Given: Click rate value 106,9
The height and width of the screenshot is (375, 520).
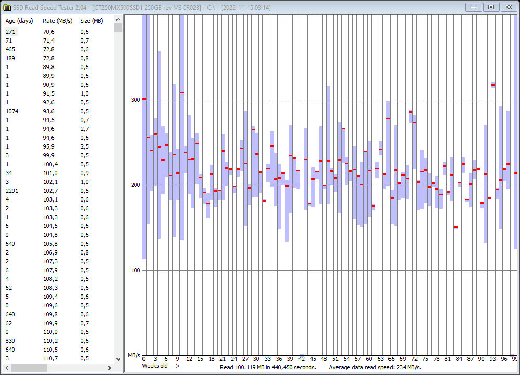Looking at the screenshot, I should (50, 252).
